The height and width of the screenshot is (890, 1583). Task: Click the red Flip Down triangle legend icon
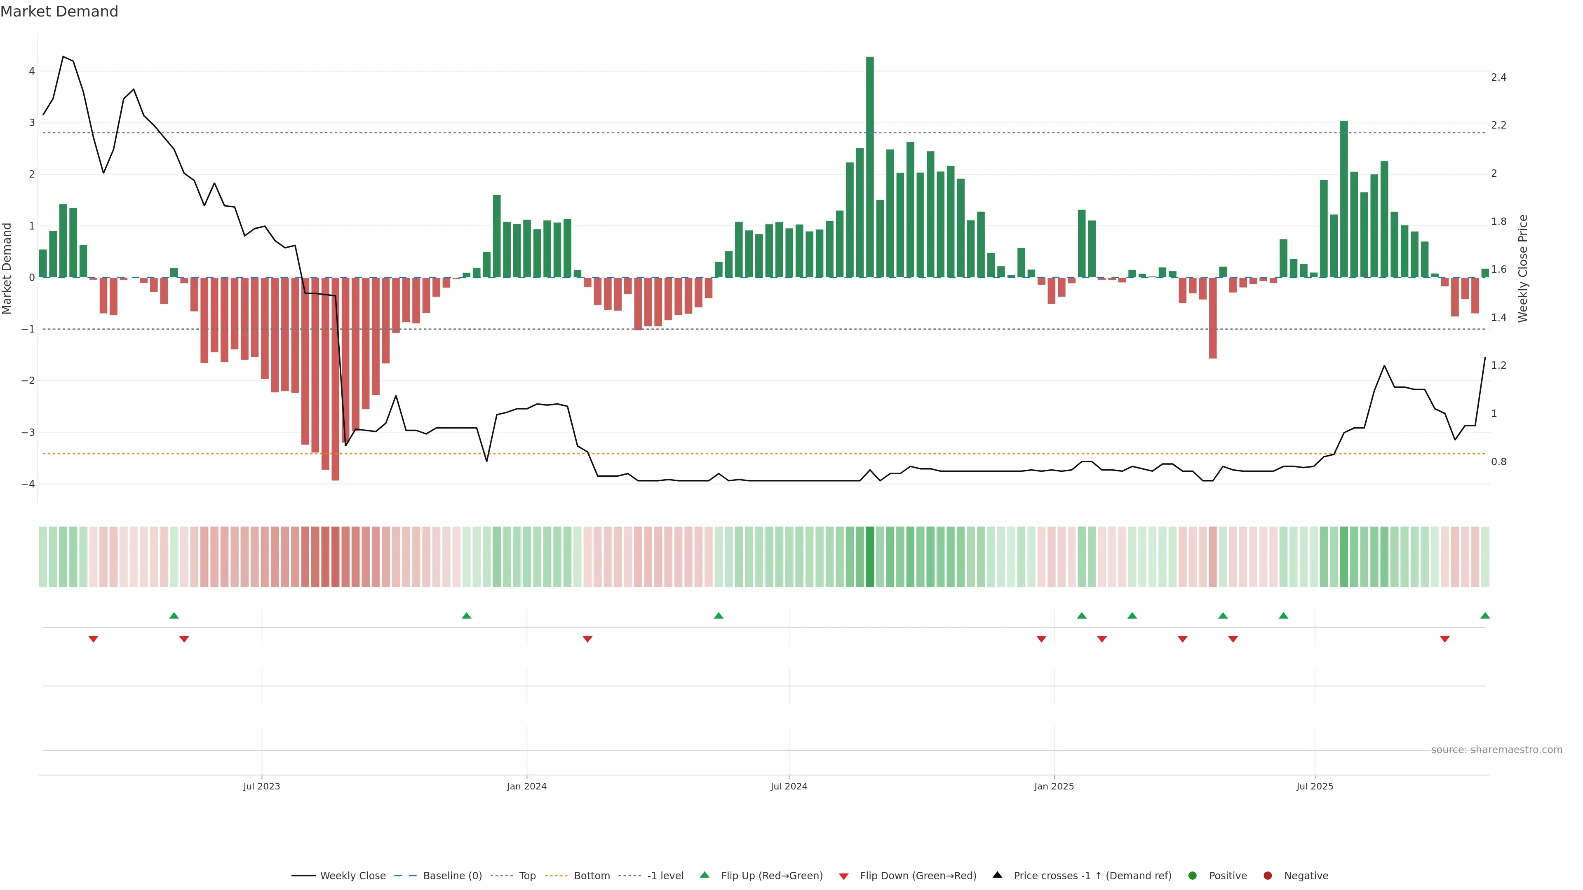(843, 876)
